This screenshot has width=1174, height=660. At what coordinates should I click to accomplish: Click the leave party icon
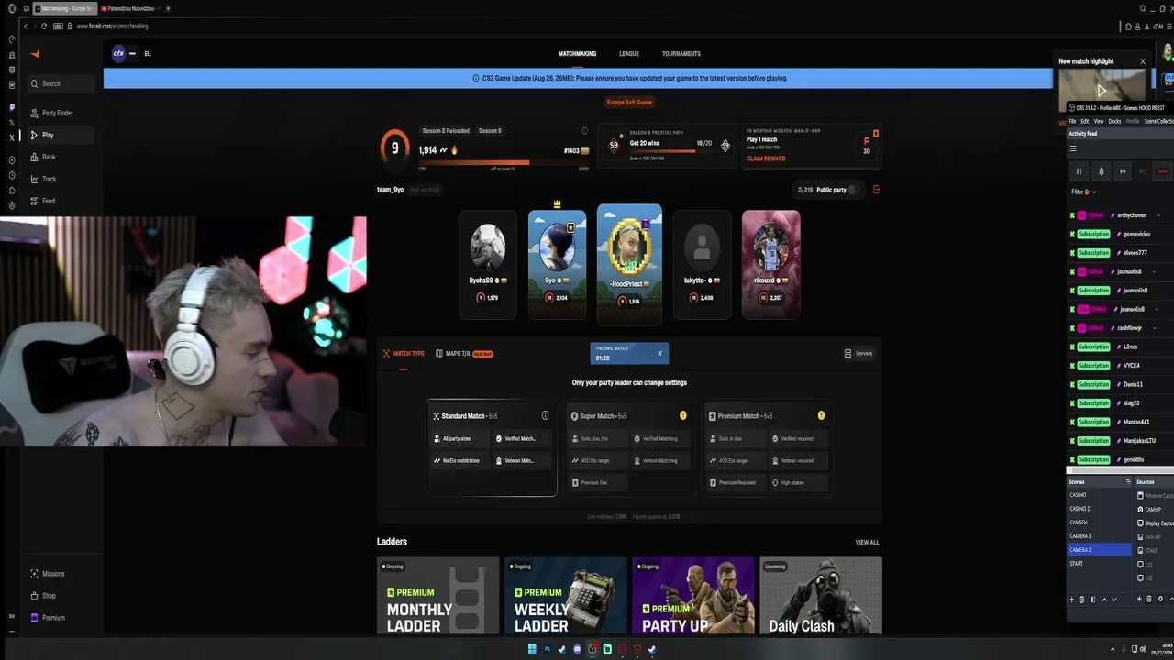click(x=876, y=190)
